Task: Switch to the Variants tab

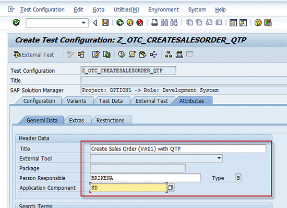Action: coord(77,101)
